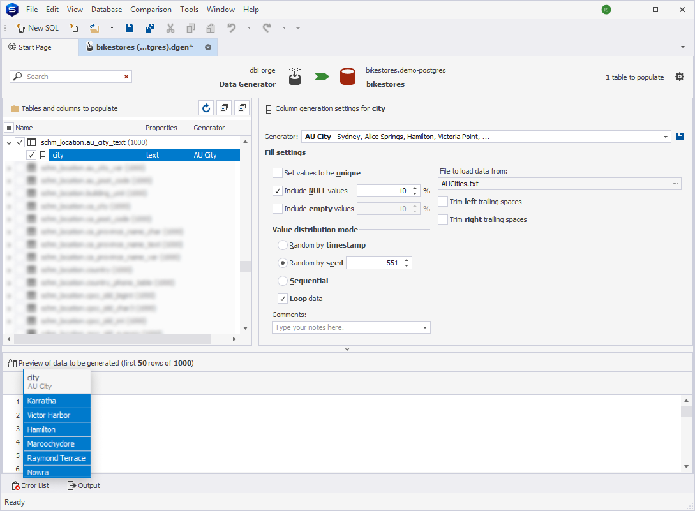Click the Save floppy disk icon

[130, 28]
